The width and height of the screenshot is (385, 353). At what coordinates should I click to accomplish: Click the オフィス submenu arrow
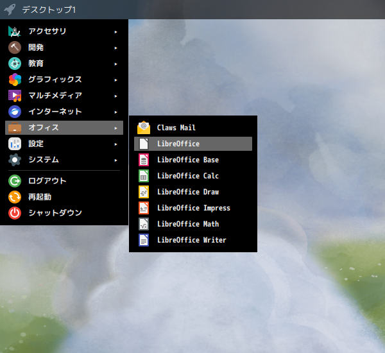click(x=116, y=128)
